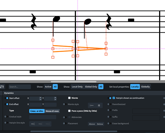Image resolution: width=165 pixels, height=133 pixels.
Task: Enable the Parenthesized switch
Action: 109,104
